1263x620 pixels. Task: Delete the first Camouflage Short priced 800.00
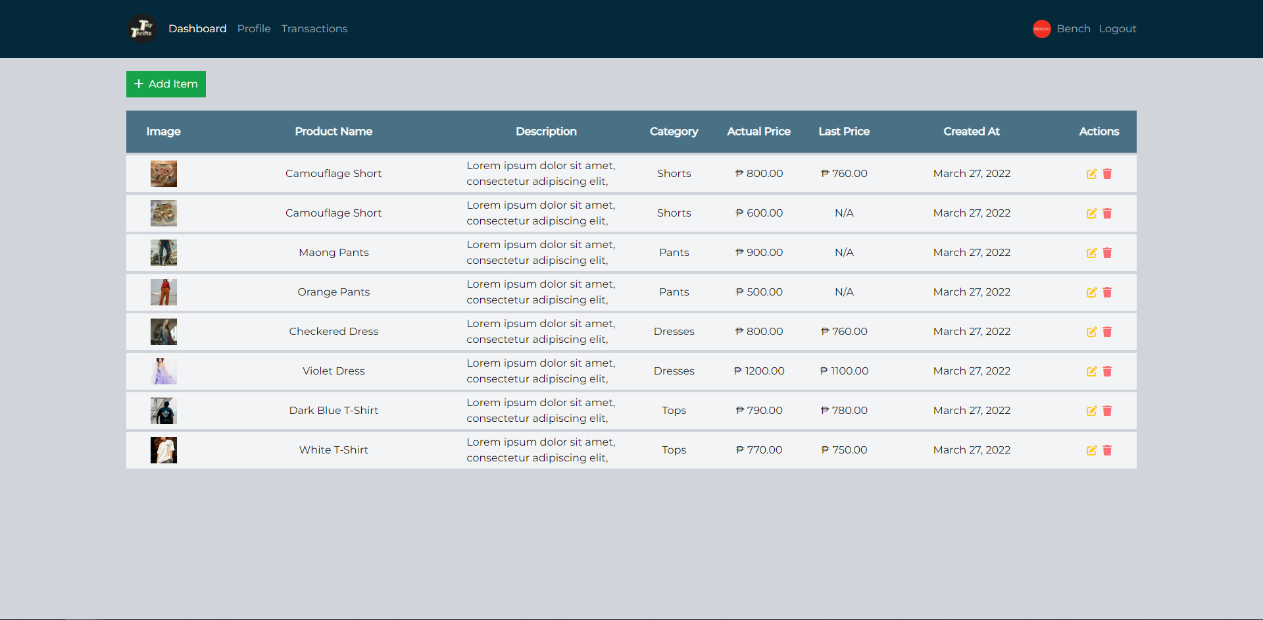pos(1107,174)
